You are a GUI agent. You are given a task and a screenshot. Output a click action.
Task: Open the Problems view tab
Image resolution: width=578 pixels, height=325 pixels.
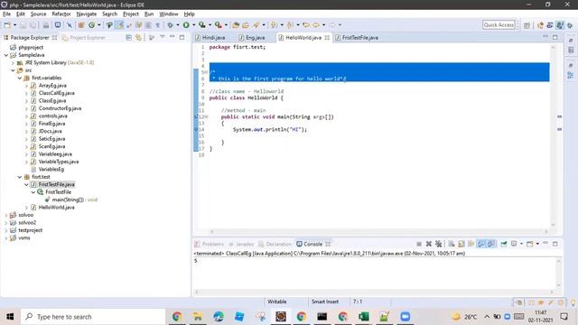pyautogui.click(x=209, y=244)
